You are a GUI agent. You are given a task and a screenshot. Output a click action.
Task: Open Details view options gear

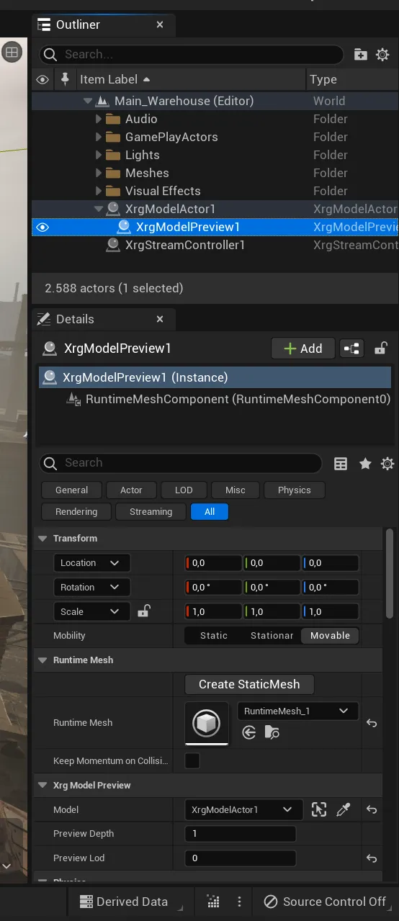tap(387, 464)
